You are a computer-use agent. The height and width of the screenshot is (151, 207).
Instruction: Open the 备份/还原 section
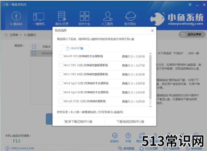(62, 18)
